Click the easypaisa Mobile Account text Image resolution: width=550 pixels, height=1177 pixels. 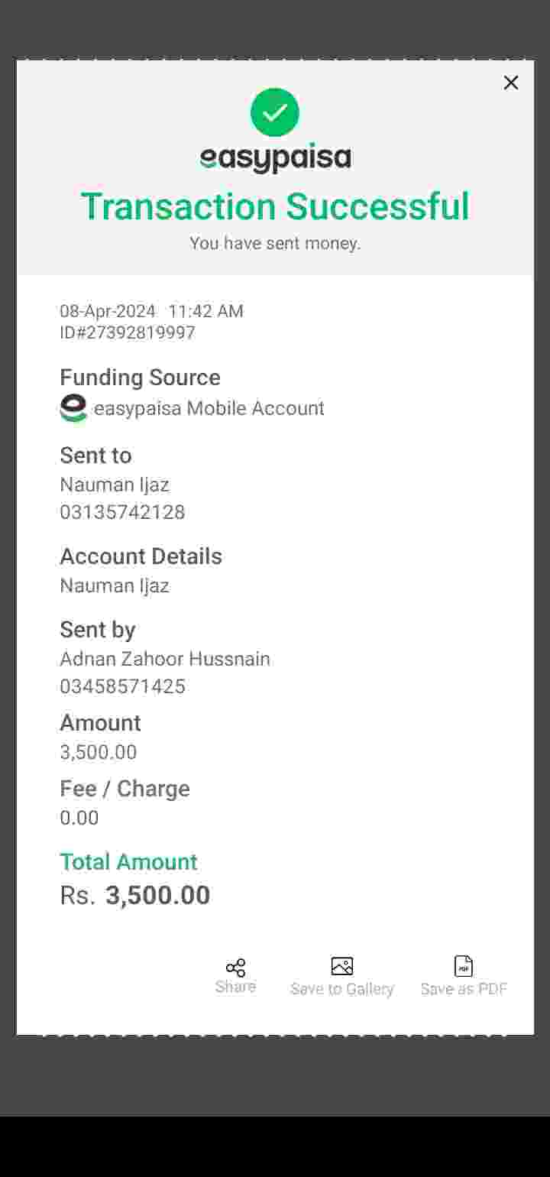pyautogui.click(x=209, y=408)
